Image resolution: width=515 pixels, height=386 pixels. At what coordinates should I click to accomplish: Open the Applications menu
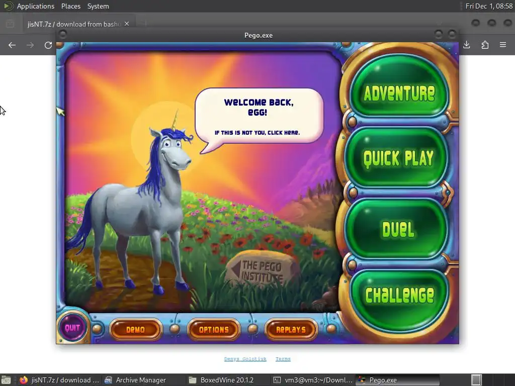click(x=36, y=6)
